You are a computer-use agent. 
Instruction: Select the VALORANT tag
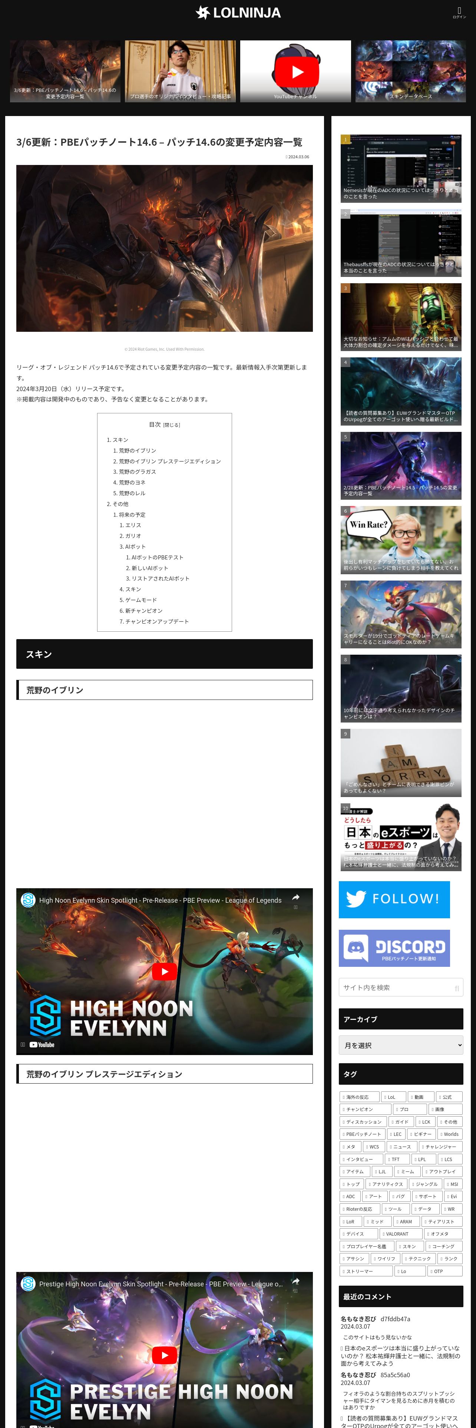point(401,1234)
